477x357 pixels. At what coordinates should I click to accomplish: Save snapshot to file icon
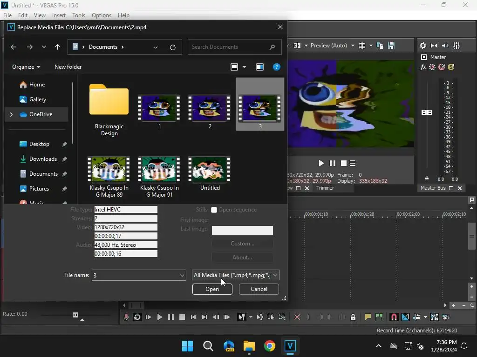391,46
